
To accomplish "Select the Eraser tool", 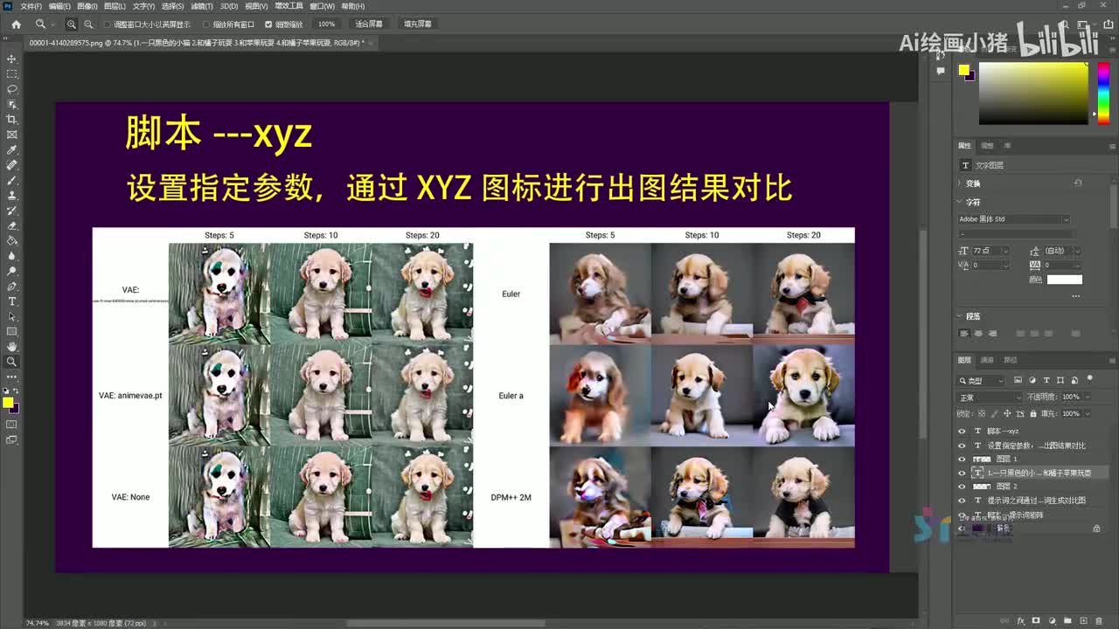I will point(12,225).
